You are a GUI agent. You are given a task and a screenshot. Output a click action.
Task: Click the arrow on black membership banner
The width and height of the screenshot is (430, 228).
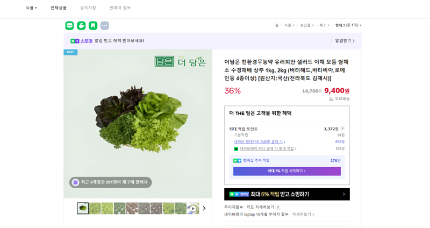(x=344, y=194)
